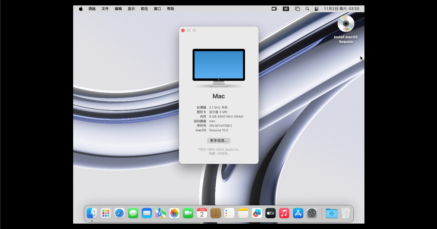Open the Mail app icon
Screen dimensions: 437x229
pos(147,213)
